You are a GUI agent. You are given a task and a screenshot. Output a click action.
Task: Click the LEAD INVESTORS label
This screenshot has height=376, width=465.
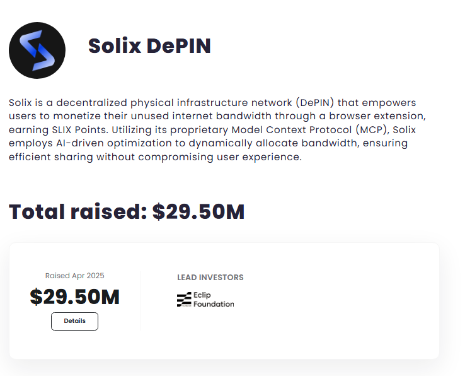210,278
